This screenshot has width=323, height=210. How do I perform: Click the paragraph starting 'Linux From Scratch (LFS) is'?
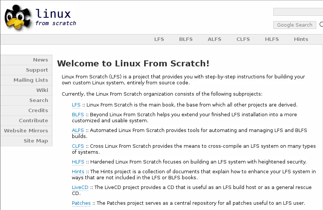[183, 79]
